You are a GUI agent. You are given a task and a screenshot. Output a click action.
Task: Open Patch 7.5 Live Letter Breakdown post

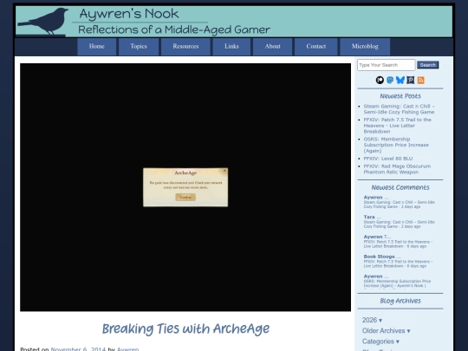coord(397,126)
